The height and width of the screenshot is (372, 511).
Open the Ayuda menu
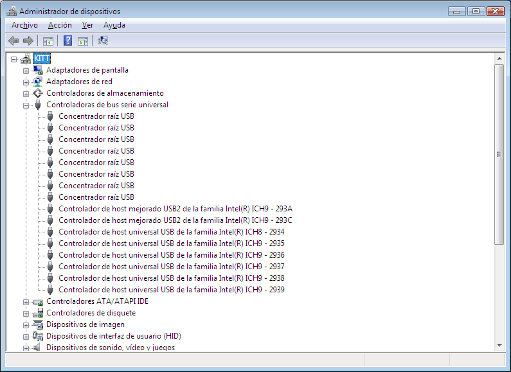point(114,25)
